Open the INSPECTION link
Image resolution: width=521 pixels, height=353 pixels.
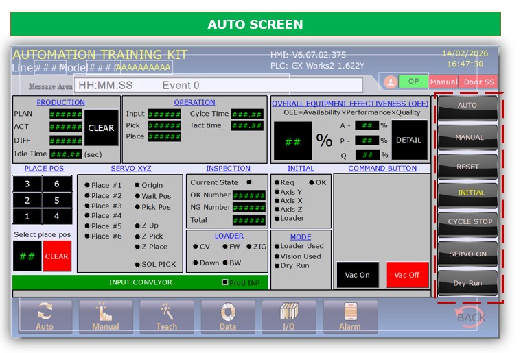(229, 168)
